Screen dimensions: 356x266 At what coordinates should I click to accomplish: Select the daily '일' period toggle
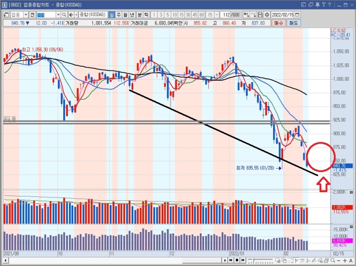(112, 15)
